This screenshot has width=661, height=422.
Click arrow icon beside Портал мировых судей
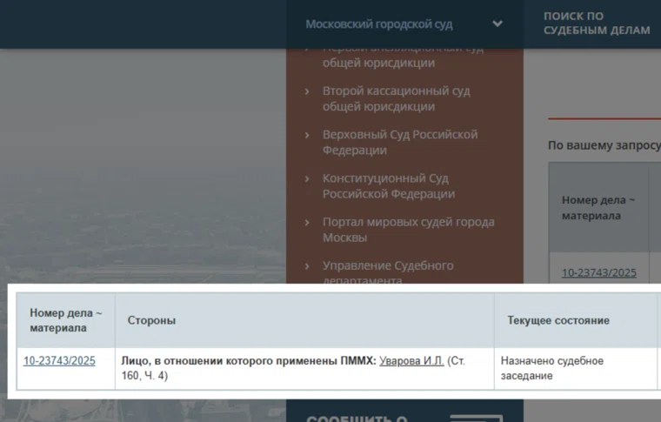(307, 222)
